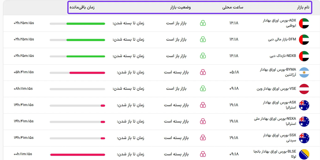
Task: Click the ساعت محلی column header
Action: click(x=233, y=7)
